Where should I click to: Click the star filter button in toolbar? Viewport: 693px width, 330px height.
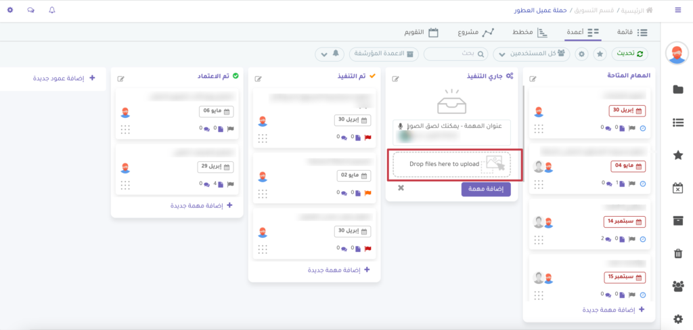coord(600,54)
